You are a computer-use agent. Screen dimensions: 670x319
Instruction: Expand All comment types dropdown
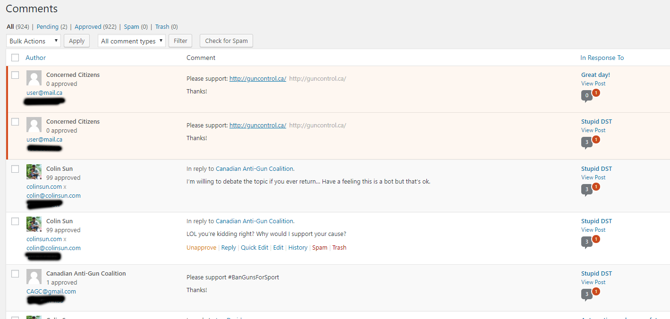132,41
